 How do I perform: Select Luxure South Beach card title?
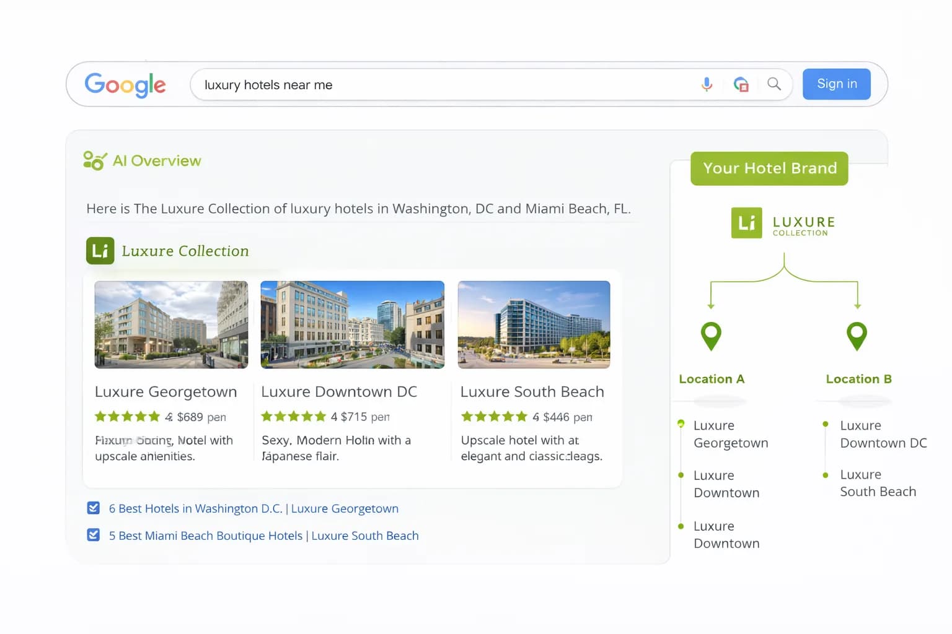pos(532,392)
